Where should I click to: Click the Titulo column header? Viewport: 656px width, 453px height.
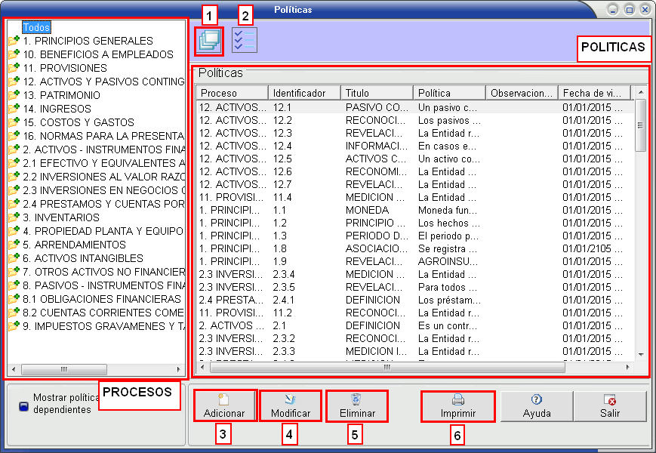point(376,93)
